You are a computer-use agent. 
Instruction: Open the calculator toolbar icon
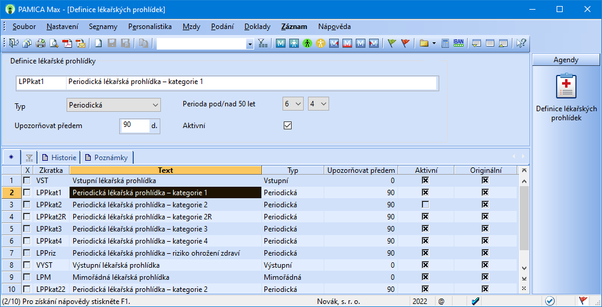click(x=445, y=44)
